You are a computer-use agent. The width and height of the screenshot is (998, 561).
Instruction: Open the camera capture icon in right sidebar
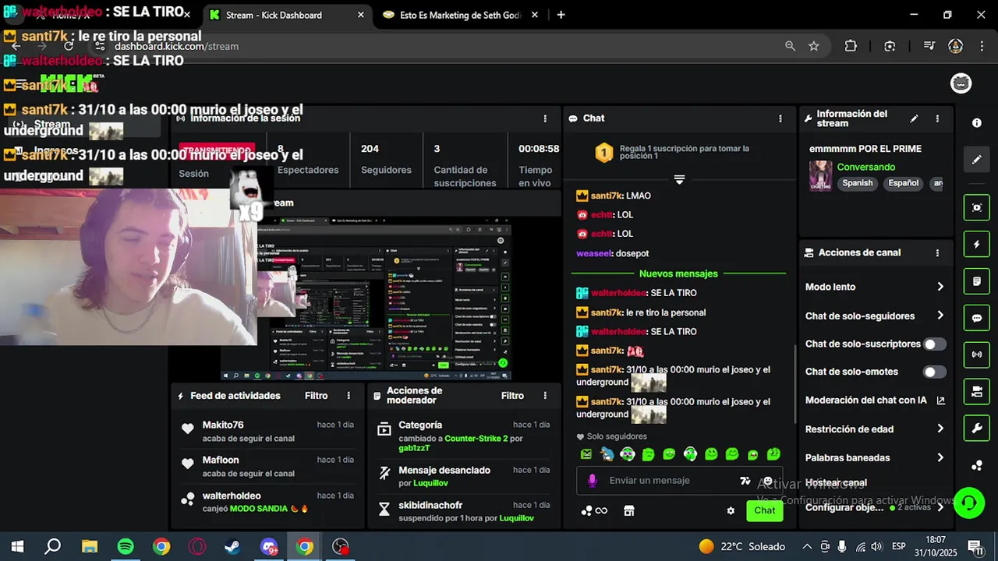tap(977, 207)
